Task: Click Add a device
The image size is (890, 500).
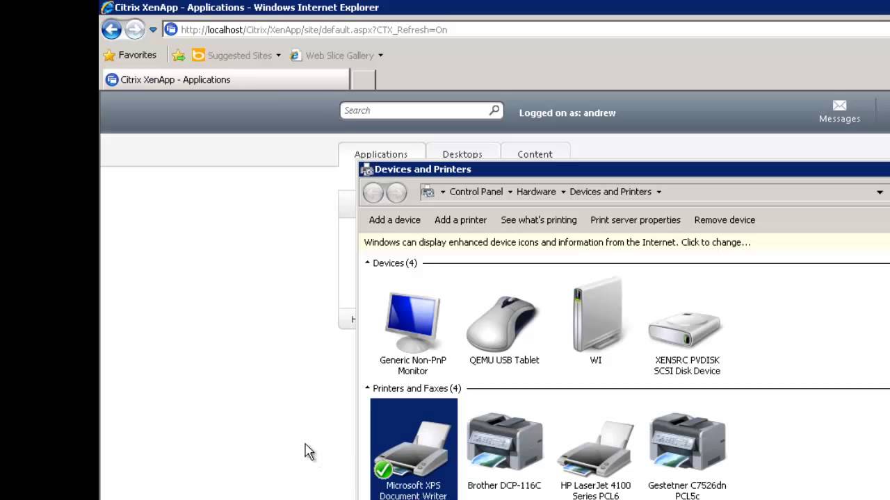Action: pyautogui.click(x=395, y=220)
